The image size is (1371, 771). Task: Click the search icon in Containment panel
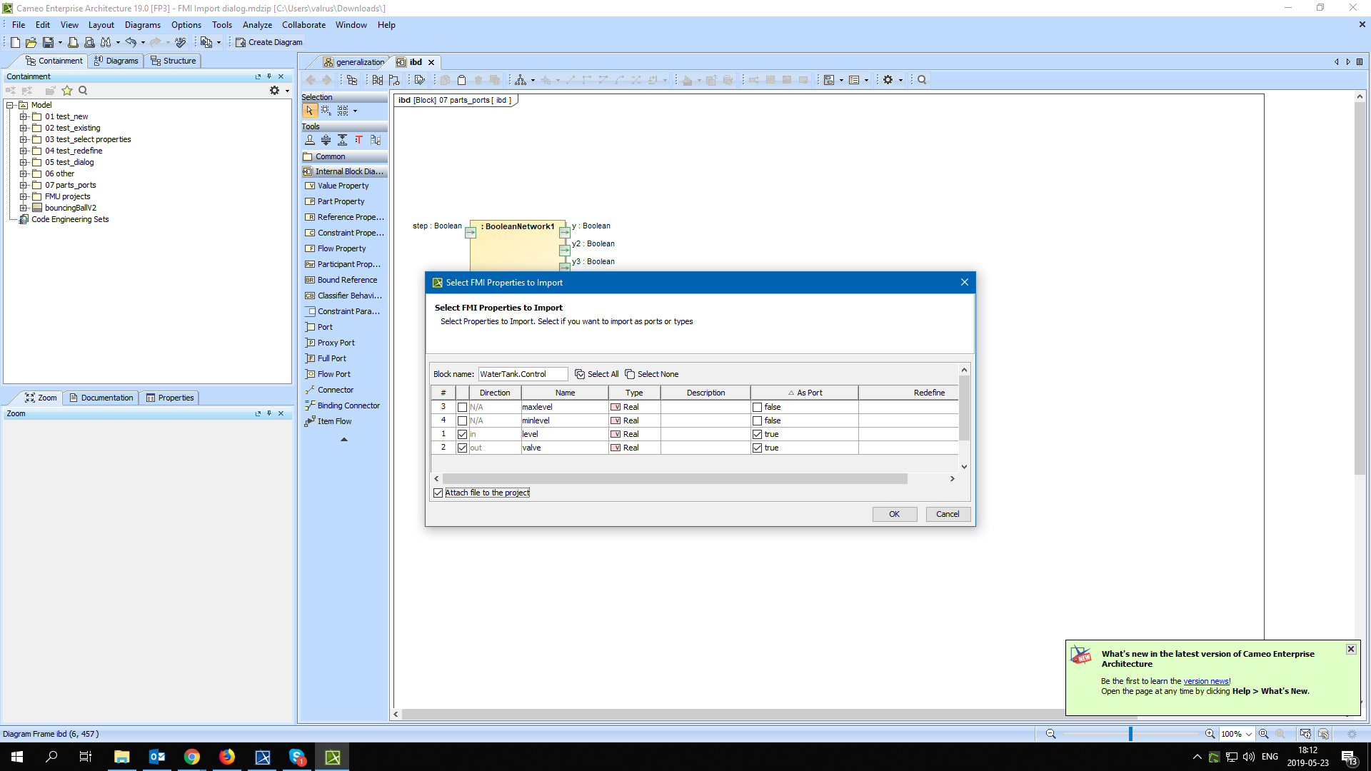coord(83,91)
